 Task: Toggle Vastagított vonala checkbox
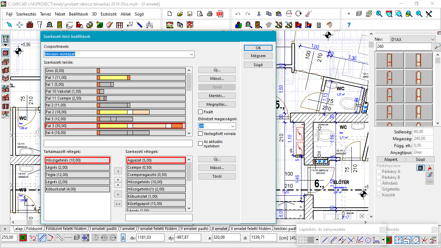tap(201, 134)
